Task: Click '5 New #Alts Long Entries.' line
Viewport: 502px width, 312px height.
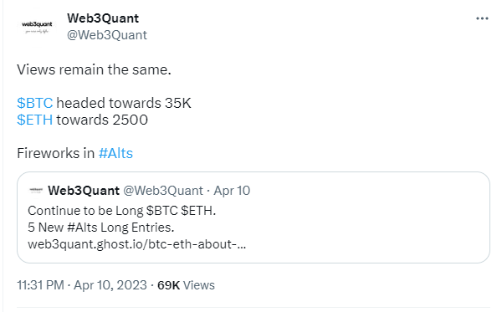Action: tap(101, 228)
